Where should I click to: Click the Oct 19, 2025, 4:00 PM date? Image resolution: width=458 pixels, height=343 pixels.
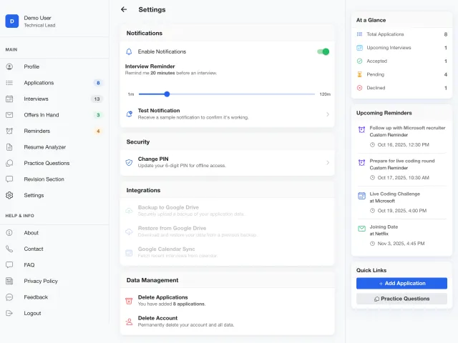(402, 211)
